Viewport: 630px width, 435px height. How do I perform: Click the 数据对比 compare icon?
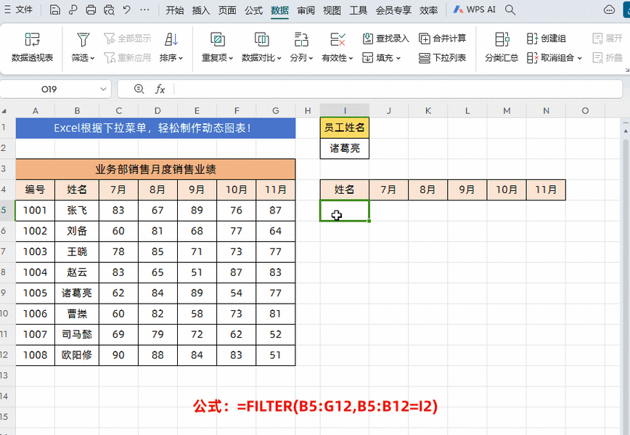261,39
